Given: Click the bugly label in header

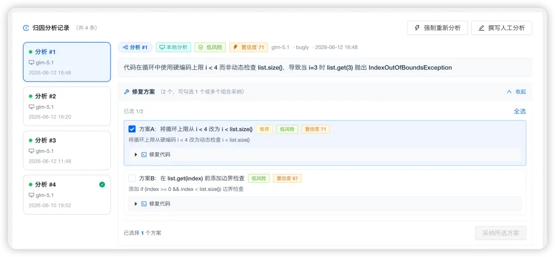Looking at the screenshot, I should 303,47.
